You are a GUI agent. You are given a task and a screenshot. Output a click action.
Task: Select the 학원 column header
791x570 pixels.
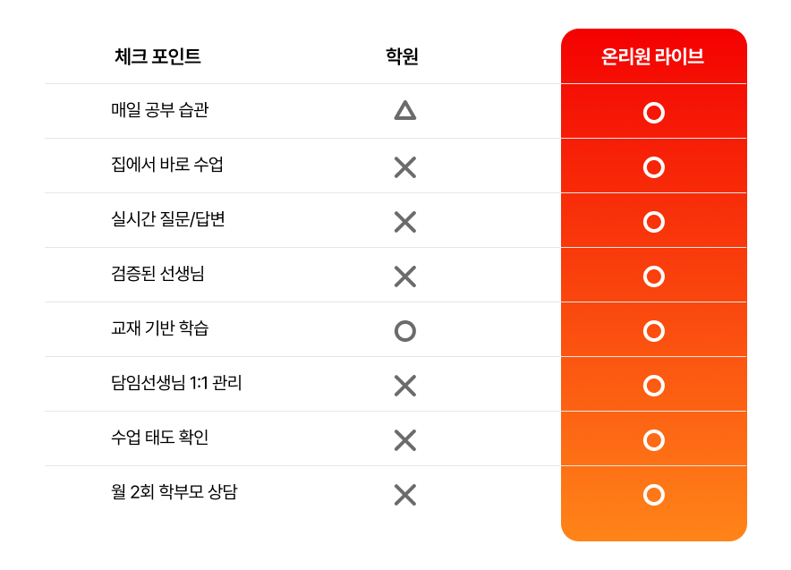[402, 56]
